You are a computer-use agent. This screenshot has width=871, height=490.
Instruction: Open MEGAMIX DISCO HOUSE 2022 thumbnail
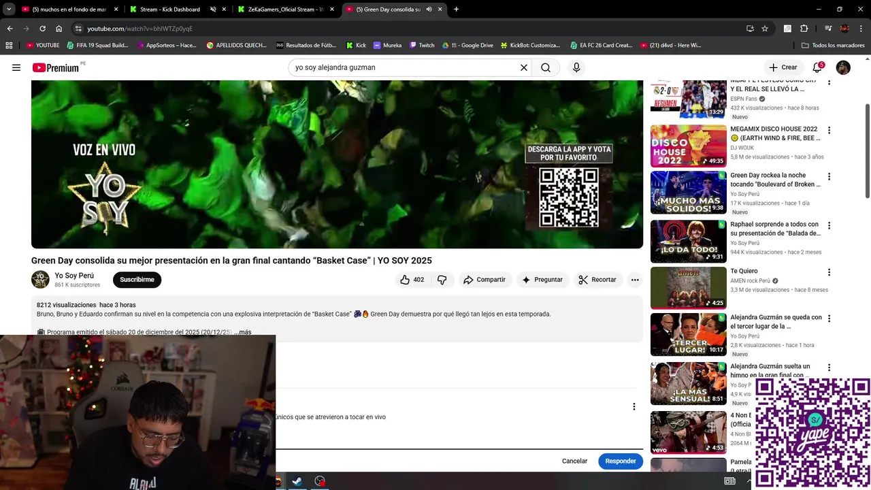point(689,146)
